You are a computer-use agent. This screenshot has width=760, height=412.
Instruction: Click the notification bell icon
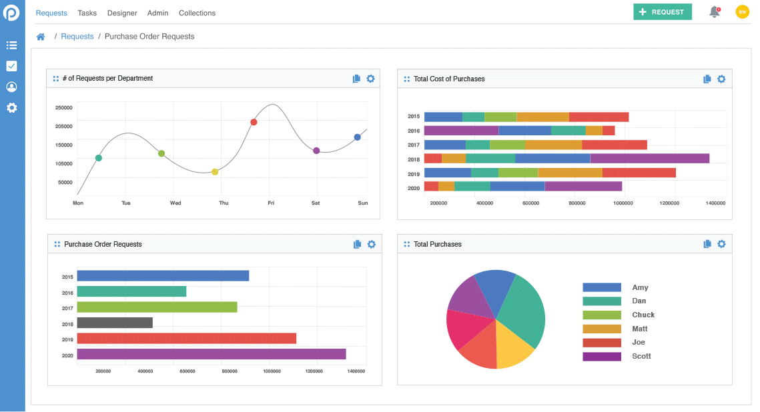point(714,12)
